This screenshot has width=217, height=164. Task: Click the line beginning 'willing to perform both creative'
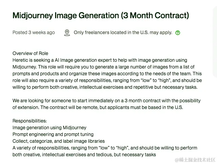pos(105,87)
